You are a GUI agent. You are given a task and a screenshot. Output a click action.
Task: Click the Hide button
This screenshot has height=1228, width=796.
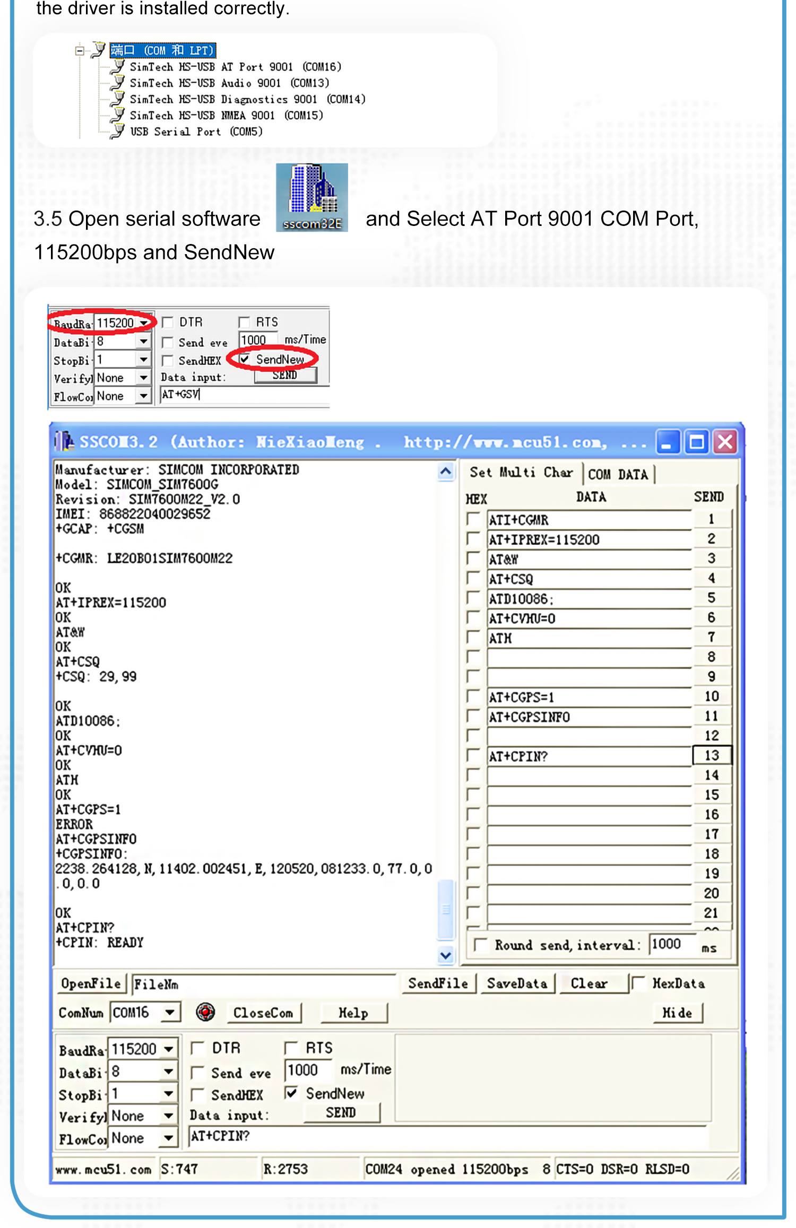click(678, 1013)
